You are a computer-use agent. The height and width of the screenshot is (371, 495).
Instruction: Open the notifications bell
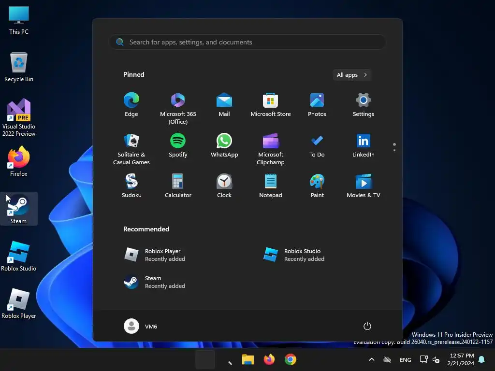(x=482, y=359)
